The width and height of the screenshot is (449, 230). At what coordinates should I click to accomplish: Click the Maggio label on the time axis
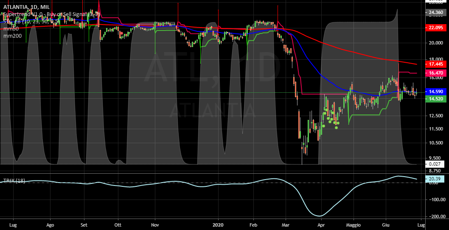(x=354, y=224)
